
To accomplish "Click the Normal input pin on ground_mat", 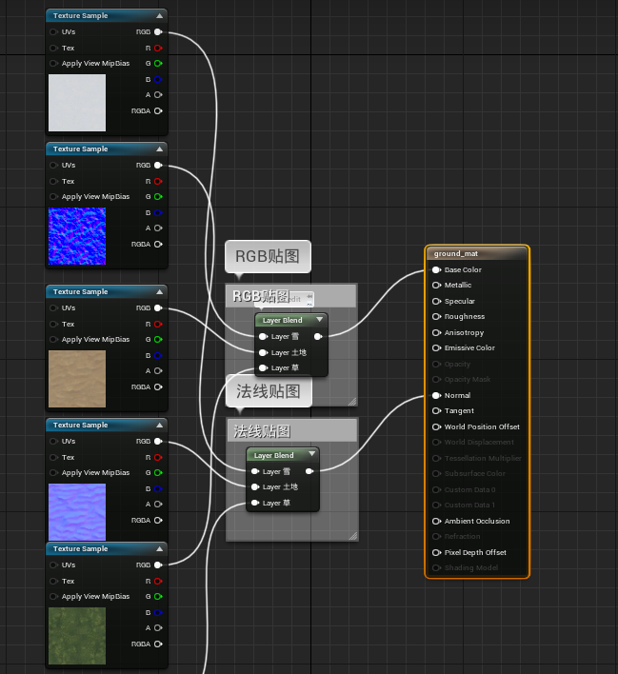I will pyautogui.click(x=436, y=395).
